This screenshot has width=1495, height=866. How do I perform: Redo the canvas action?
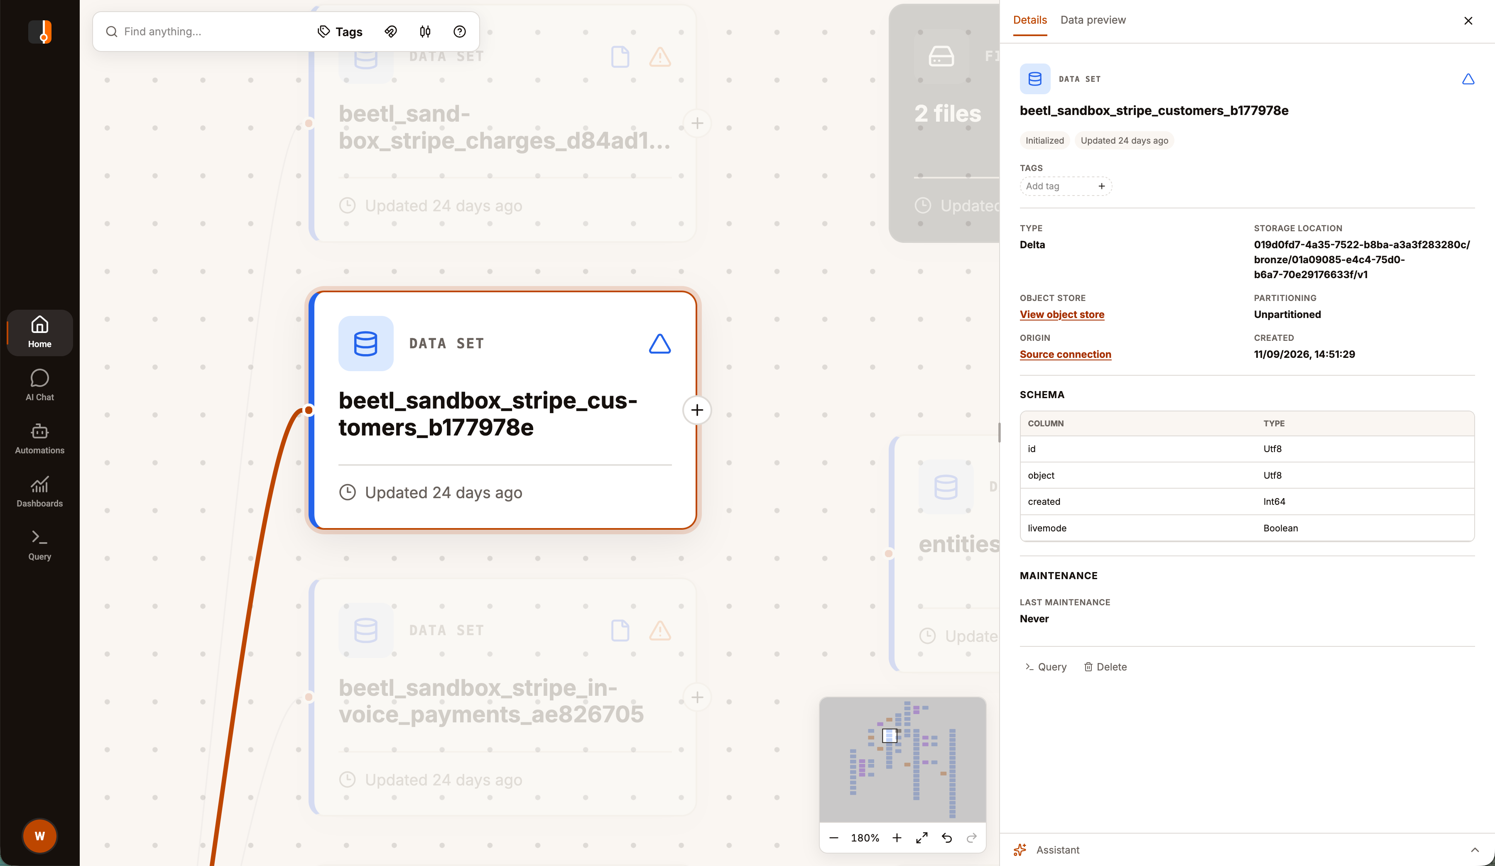(972, 837)
